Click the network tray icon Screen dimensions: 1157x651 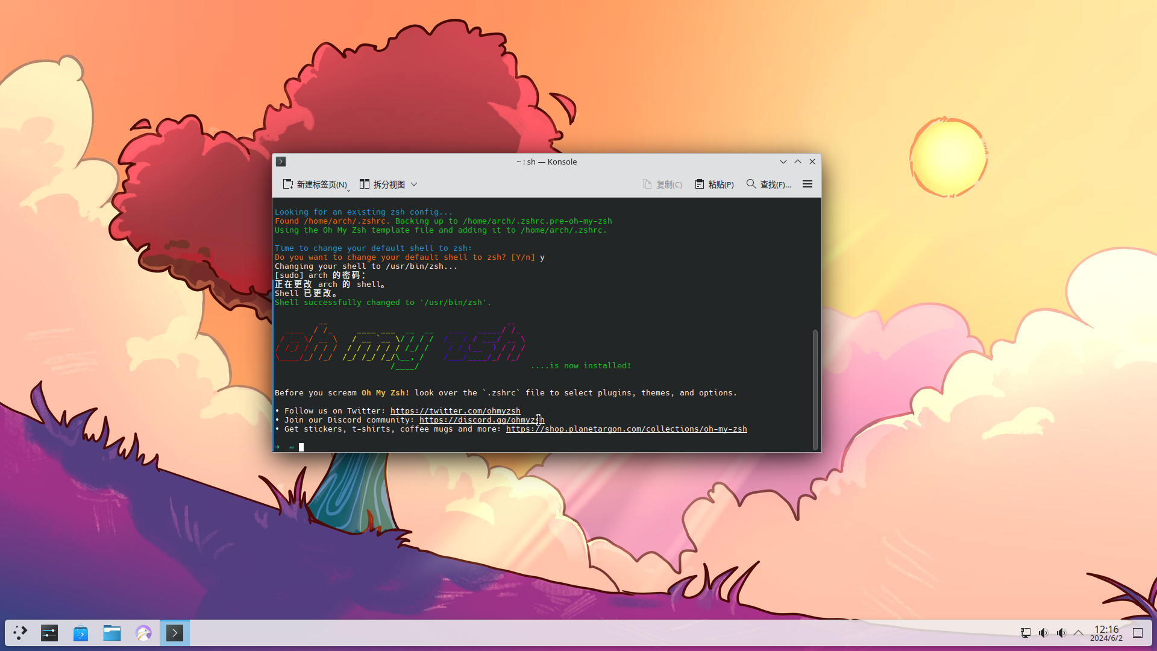pyautogui.click(x=1026, y=633)
